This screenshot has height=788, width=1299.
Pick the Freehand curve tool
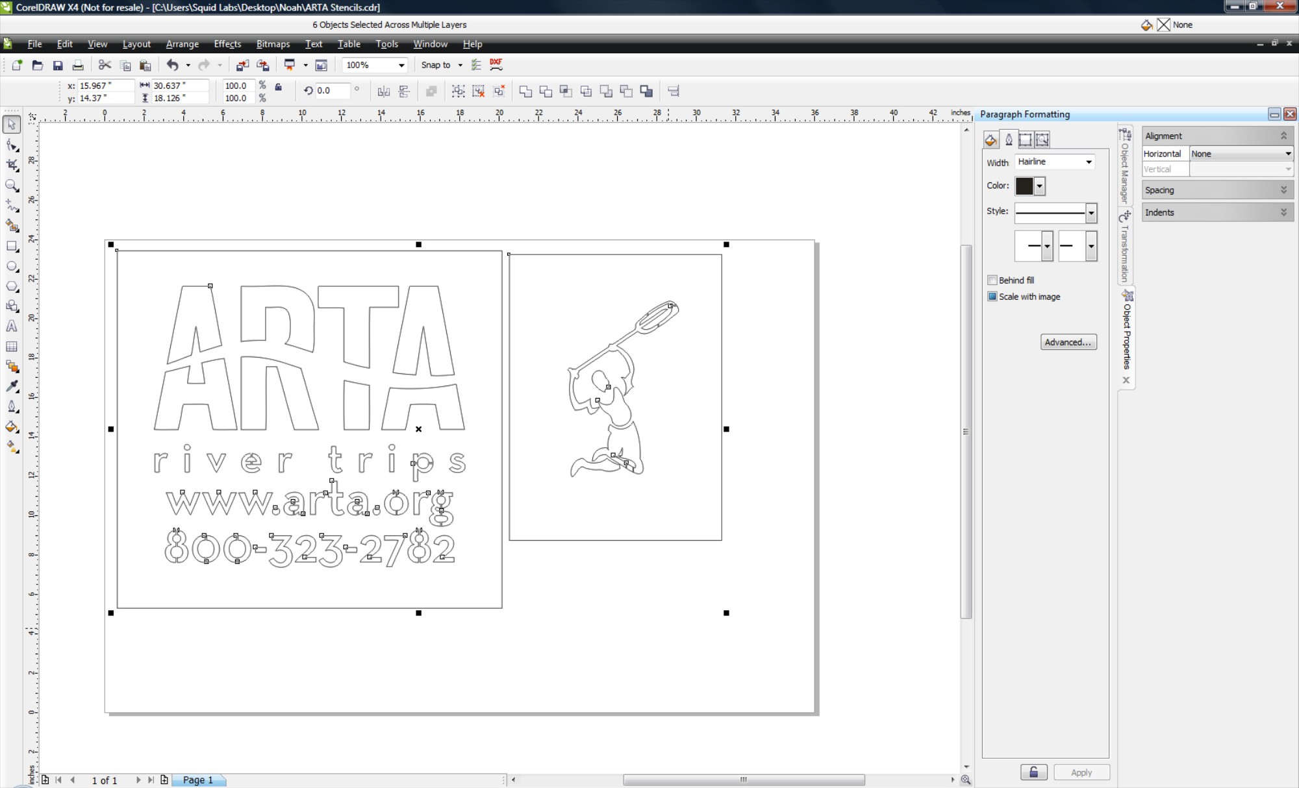pyautogui.click(x=12, y=206)
